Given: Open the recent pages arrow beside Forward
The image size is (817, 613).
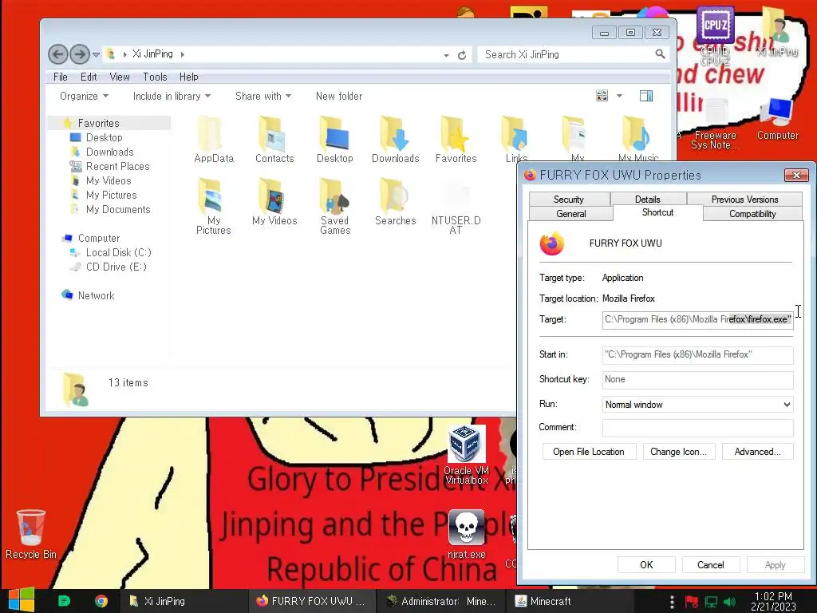Looking at the screenshot, I should pyautogui.click(x=96, y=54).
